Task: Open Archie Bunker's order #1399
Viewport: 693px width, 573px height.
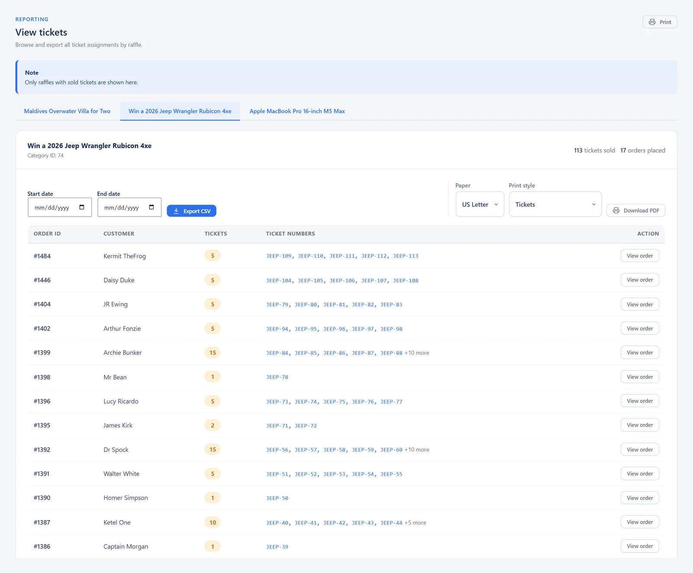Action: click(x=640, y=353)
